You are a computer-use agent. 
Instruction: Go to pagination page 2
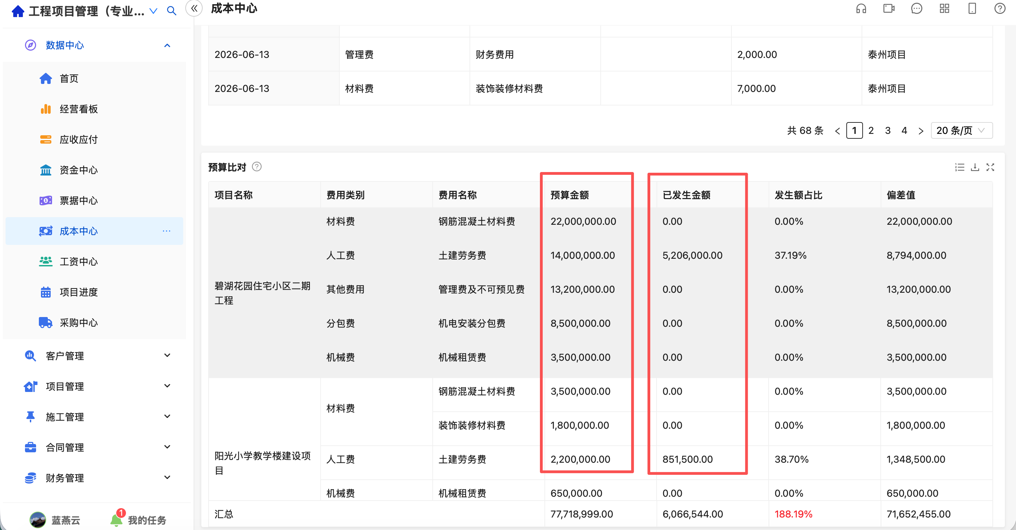click(x=871, y=130)
